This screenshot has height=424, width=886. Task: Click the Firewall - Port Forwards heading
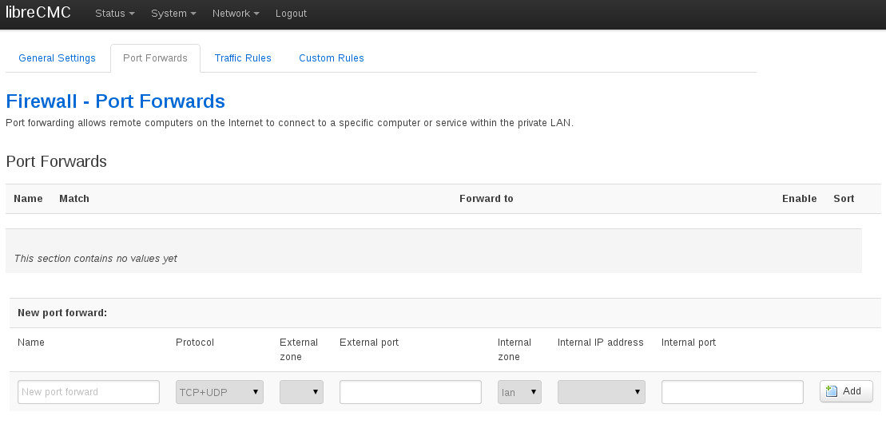(x=115, y=101)
